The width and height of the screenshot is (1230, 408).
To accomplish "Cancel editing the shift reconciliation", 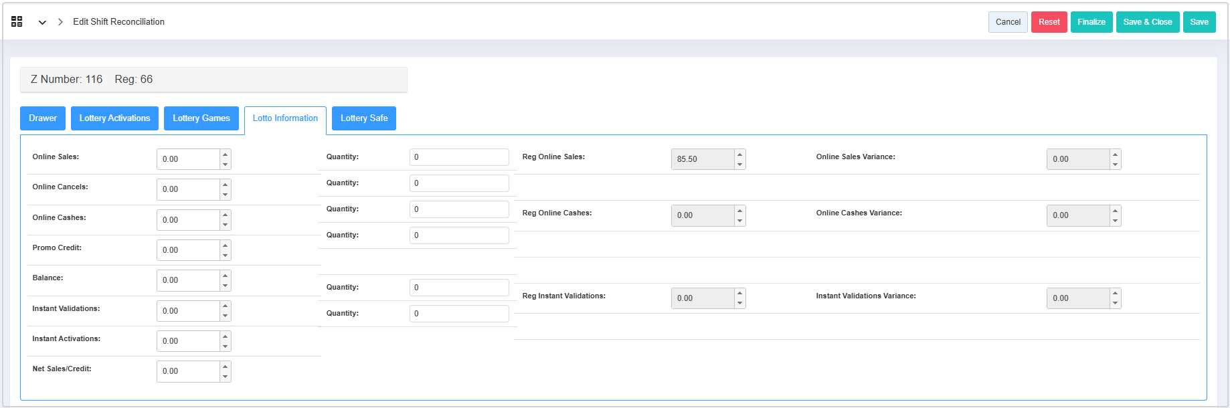I will (1008, 22).
